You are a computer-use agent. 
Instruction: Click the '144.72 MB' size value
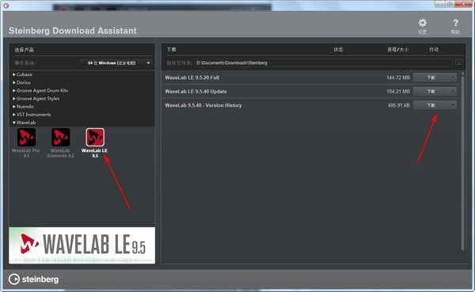coord(398,78)
